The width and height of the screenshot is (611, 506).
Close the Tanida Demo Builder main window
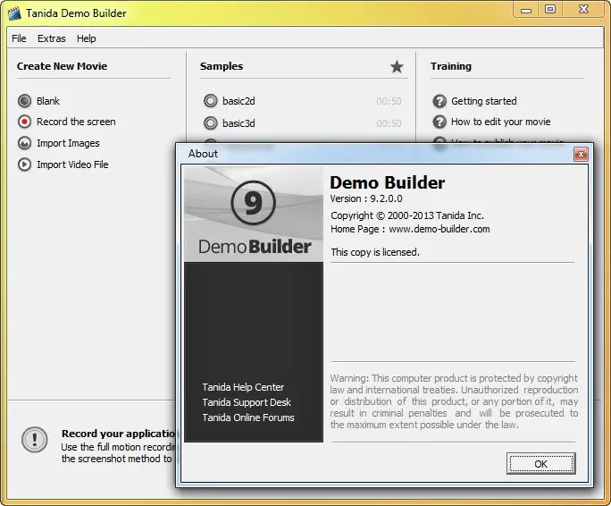point(583,9)
